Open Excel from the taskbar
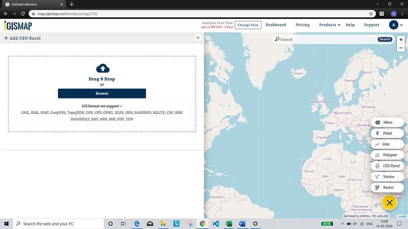 [x=229, y=224]
